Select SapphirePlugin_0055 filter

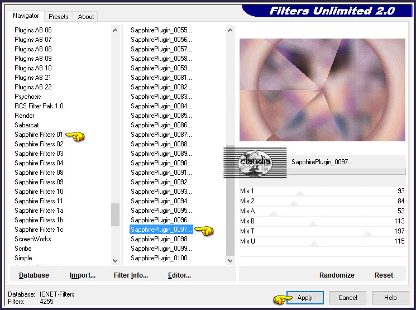coord(161,30)
